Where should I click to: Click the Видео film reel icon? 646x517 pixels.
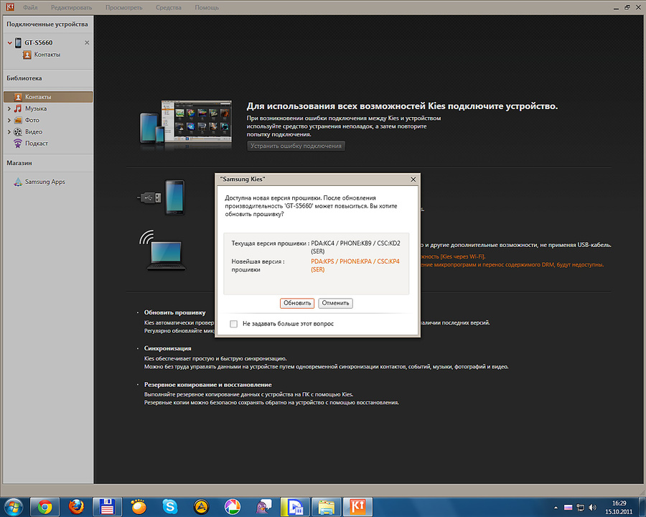point(18,132)
